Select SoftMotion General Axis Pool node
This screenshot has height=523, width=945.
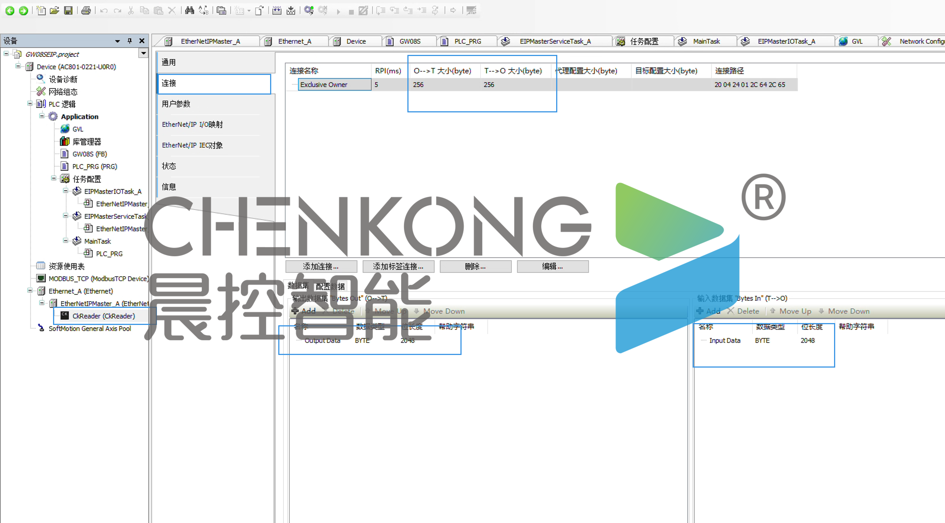pyautogui.click(x=89, y=329)
